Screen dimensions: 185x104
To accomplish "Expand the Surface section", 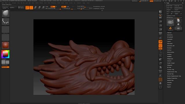I will pyautogui.click(x=169, y=50).
